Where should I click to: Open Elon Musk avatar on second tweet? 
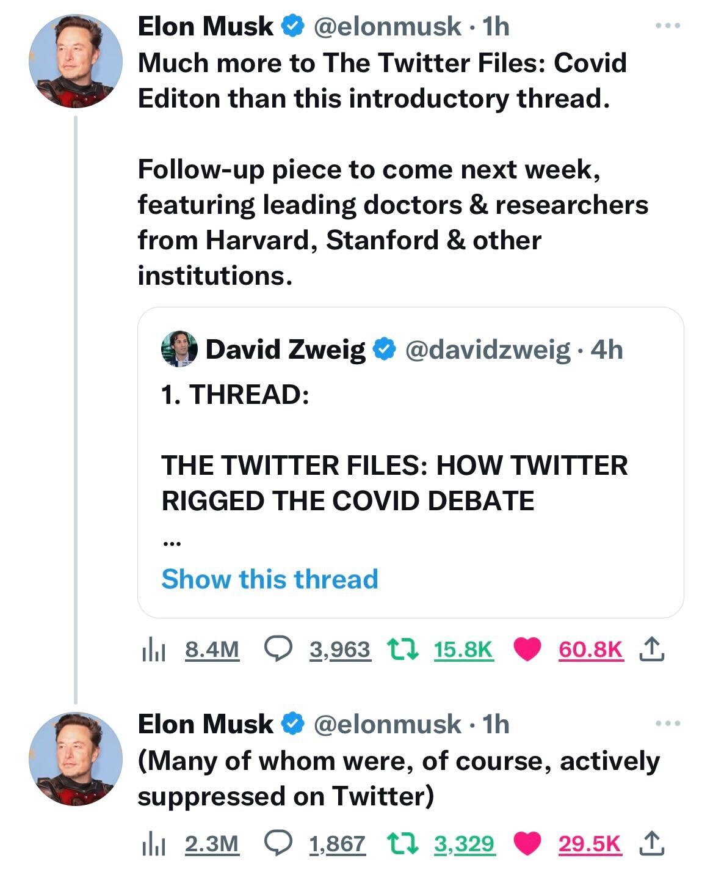(76, 758)
